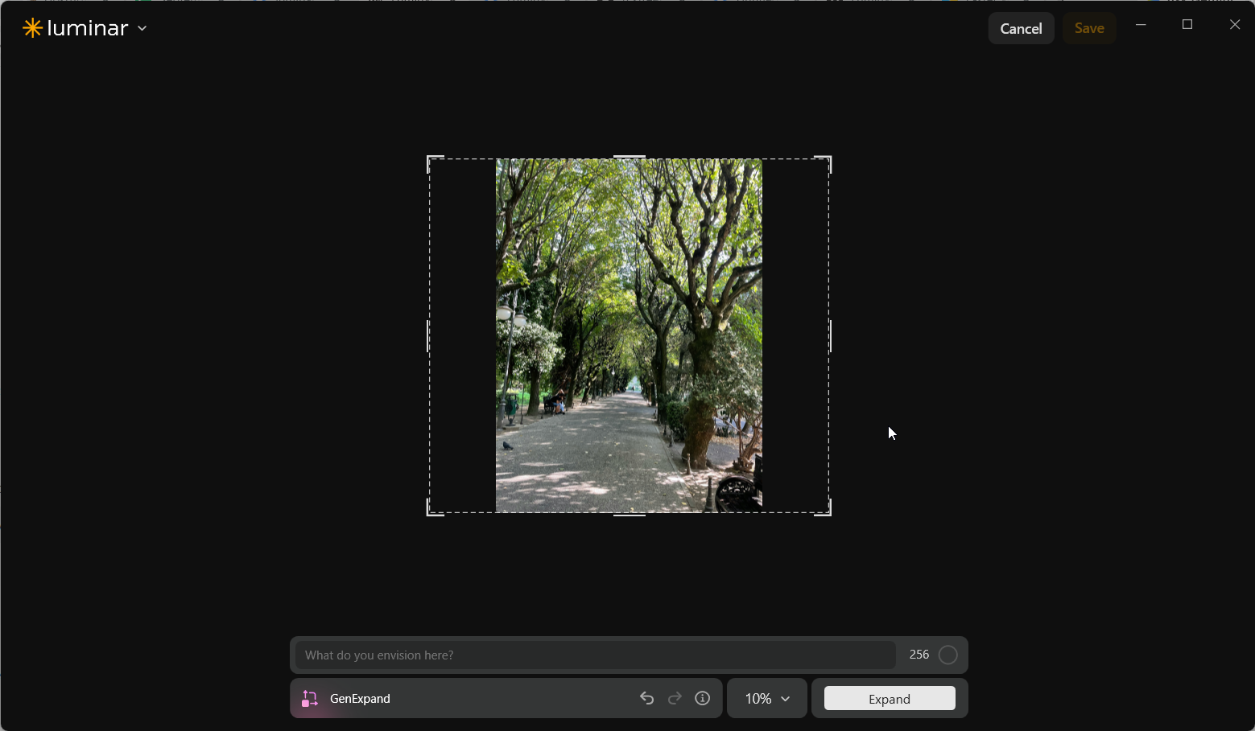
Task: Undo the last action
Action: point(646,698)
